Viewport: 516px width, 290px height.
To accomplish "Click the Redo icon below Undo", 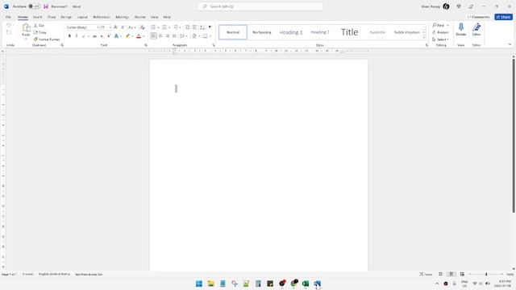I will click(9, 32).
